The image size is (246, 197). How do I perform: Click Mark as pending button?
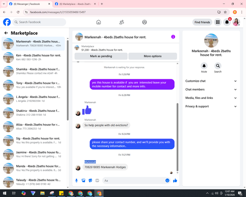101,56
